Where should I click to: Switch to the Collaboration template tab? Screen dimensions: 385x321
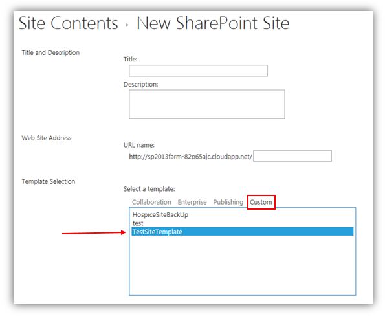tap(151, 202)
